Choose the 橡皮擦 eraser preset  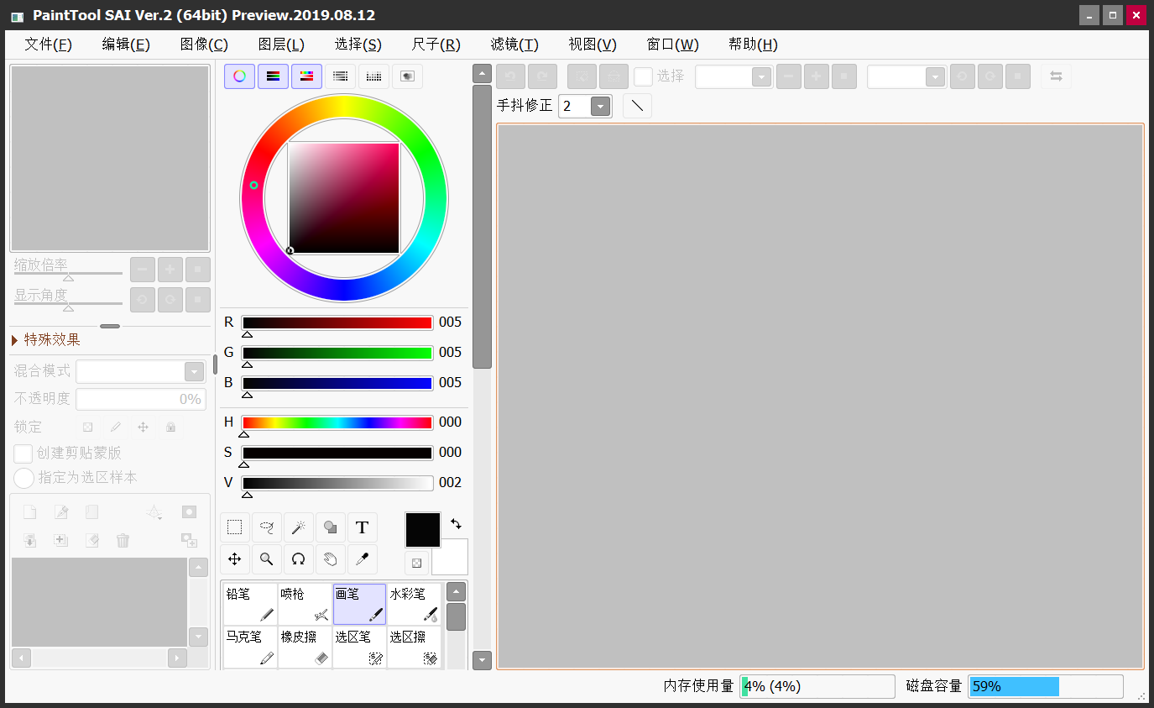pos(305,648)
